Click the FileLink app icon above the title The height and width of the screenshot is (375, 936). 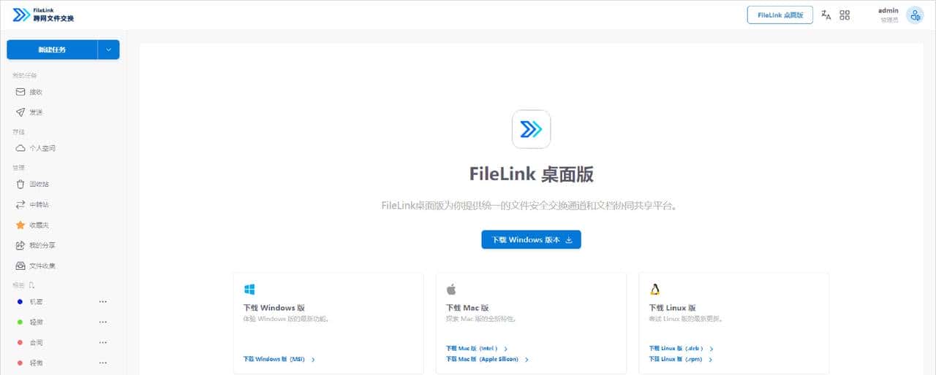click(531, 129)
